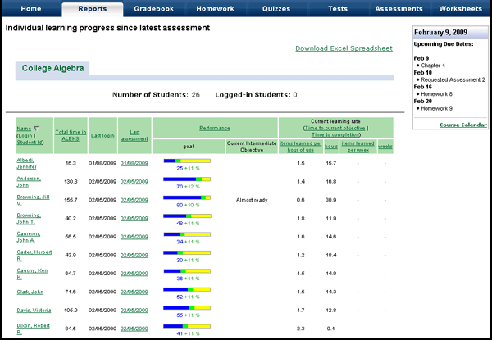Open student Browning, John T.
492x340 pixels.
click(x=29, y=219)
